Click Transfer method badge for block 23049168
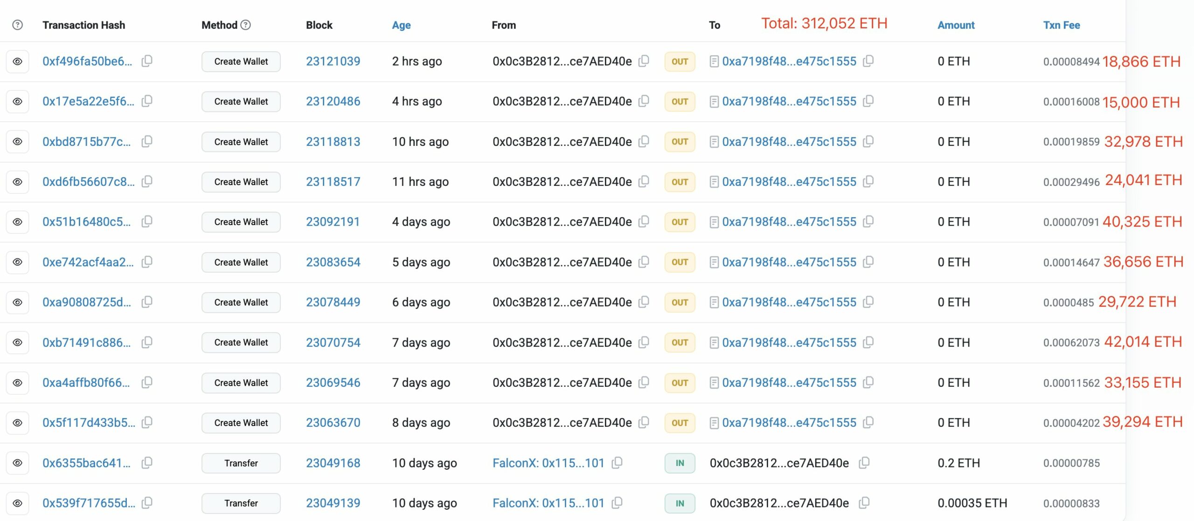The image size is (1194, 521). [241, 463]
